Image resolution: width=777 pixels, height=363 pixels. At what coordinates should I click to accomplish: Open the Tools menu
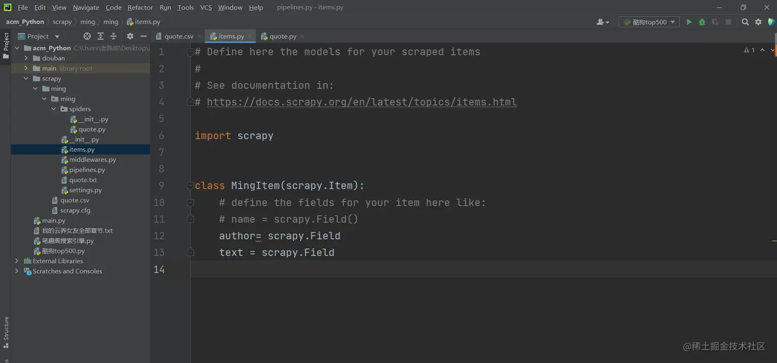click(x=186, y=7)
